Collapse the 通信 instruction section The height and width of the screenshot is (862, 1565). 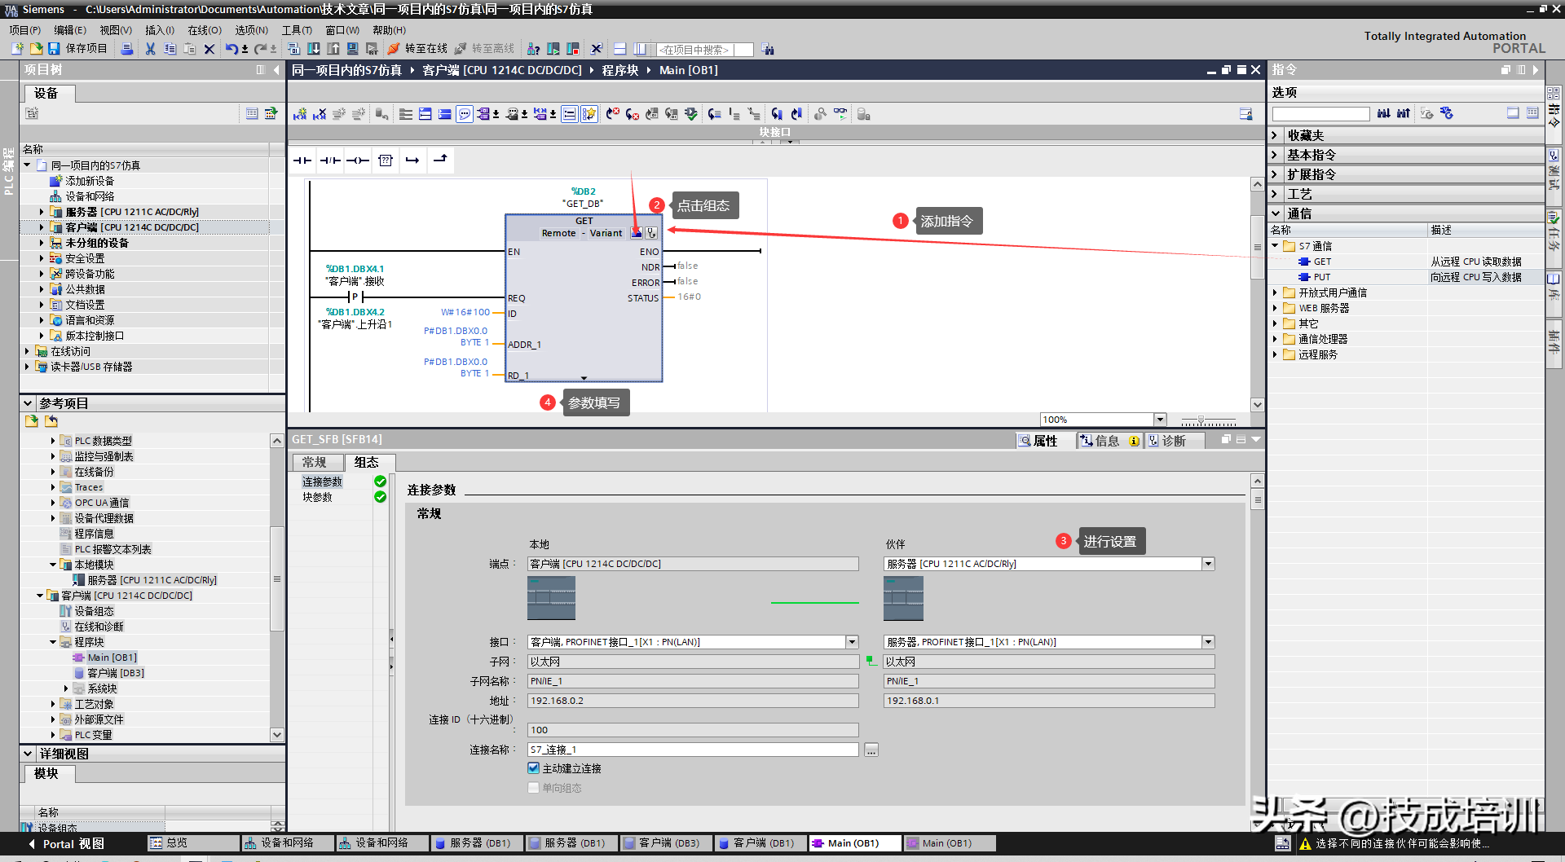[x=1276, y=213]
